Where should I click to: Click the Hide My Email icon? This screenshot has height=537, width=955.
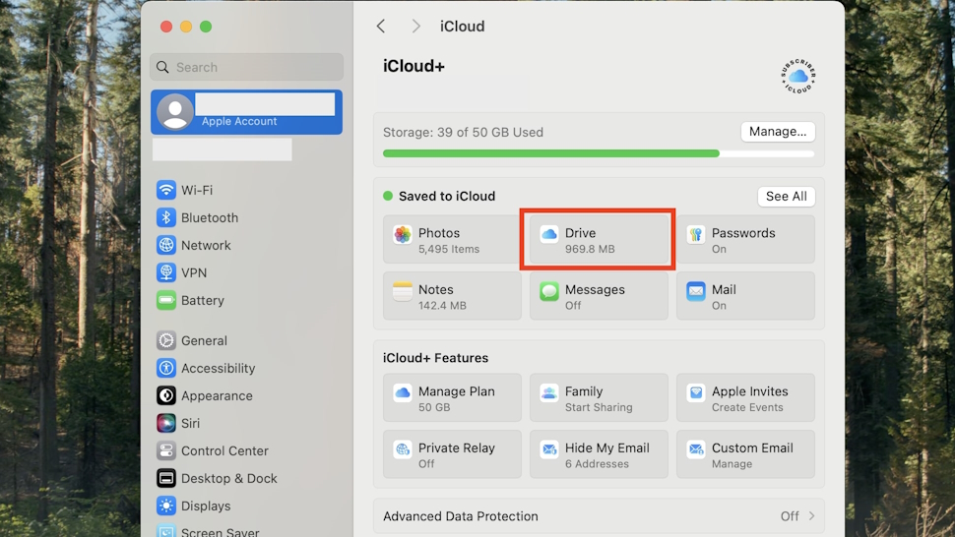[548, 449]
